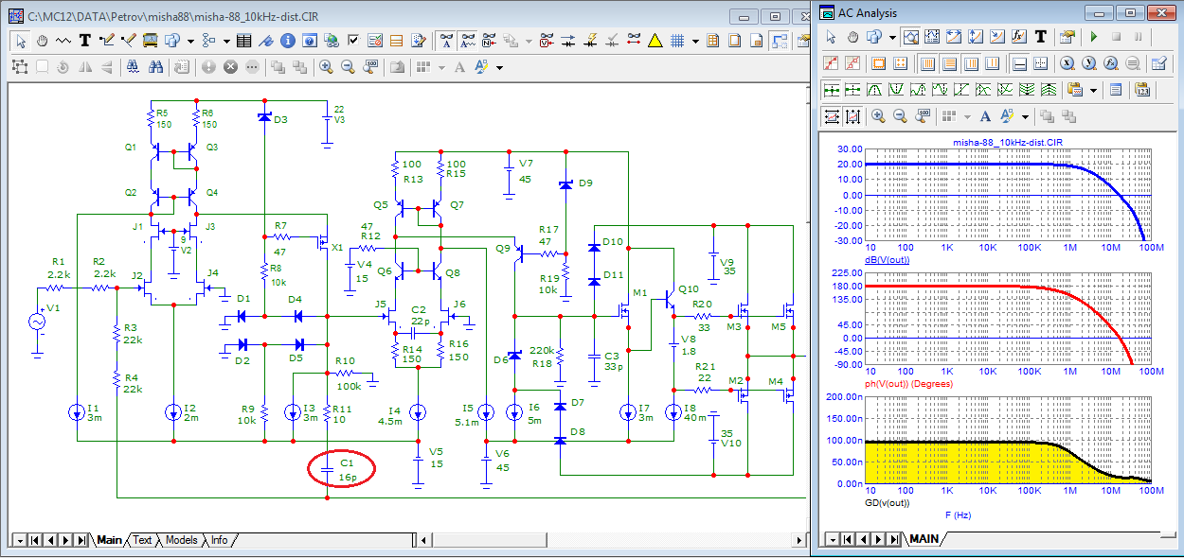Screen dimensions: 1184x558
Task: Click the font A icon in AC Analysis toolbar
Action: tap(985, 116)
